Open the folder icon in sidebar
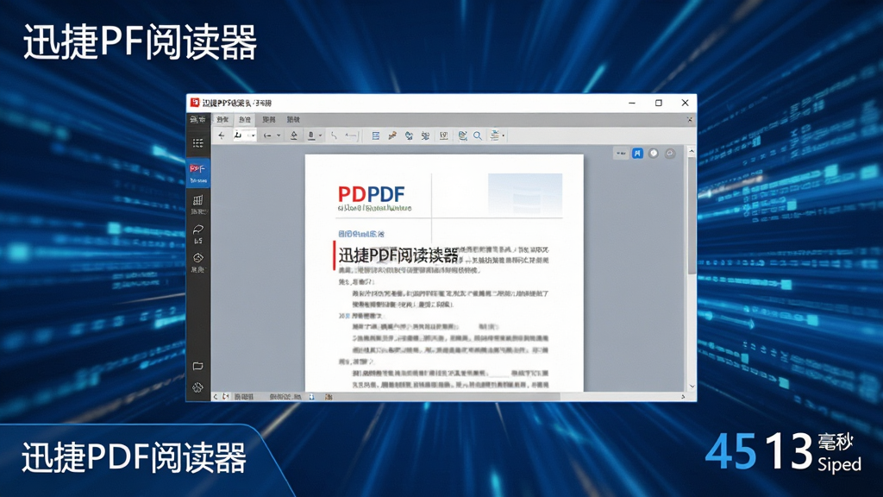 click(197, 366)
